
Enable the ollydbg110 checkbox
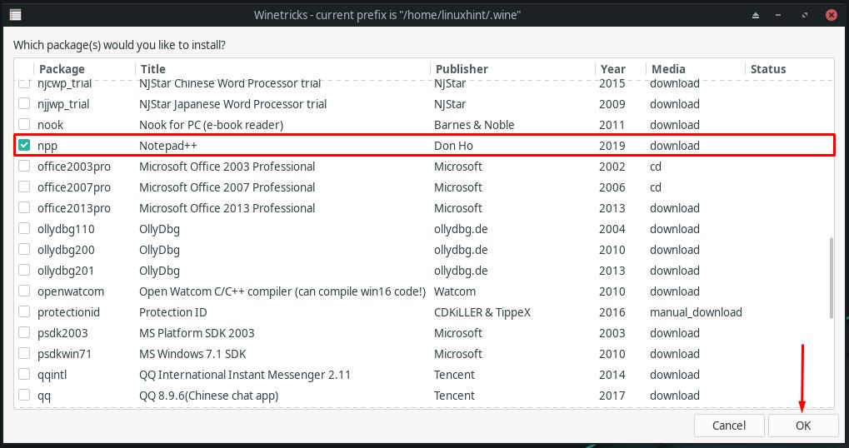pos(24,228)
